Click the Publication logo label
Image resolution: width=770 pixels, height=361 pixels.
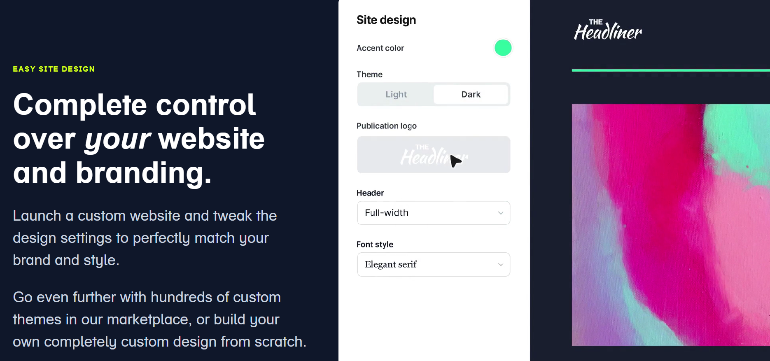click(x=386, y=126)
